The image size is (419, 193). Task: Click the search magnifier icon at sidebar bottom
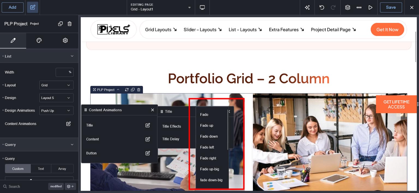tap(5, 186)
